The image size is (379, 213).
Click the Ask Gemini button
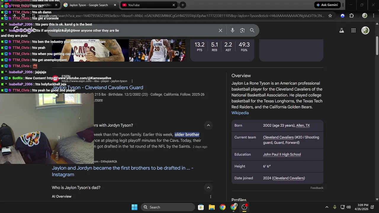[327, 5]
